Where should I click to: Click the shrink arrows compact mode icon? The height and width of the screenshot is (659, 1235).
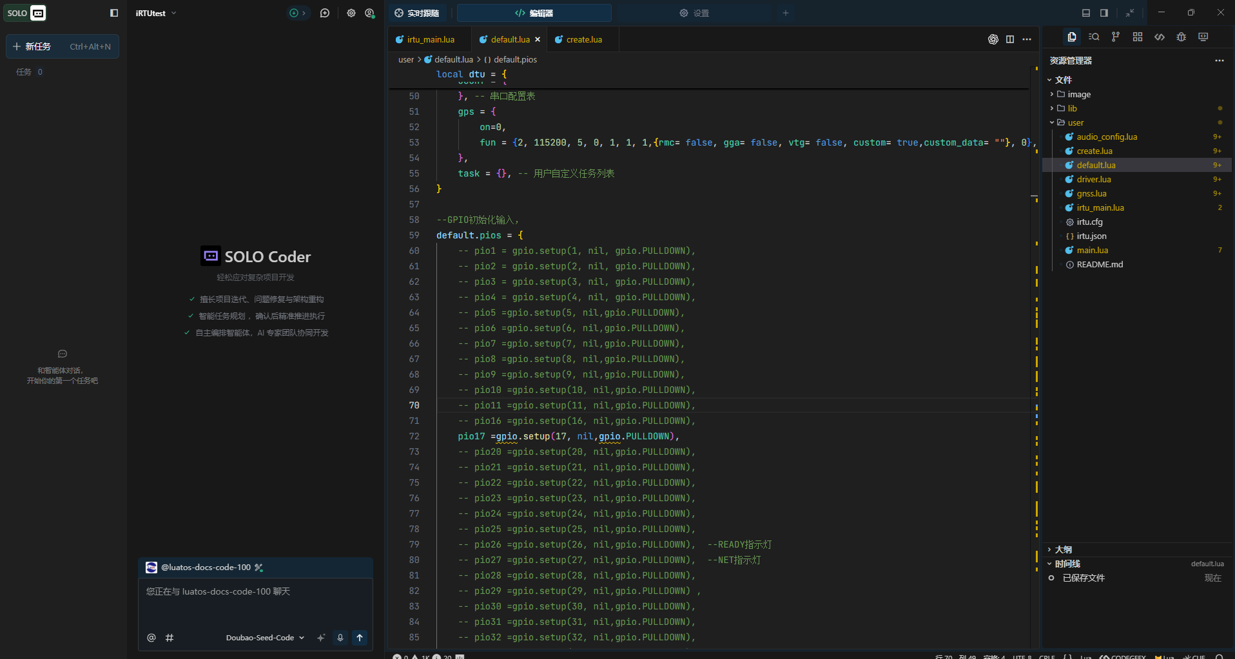pyautogui.click(x=1130, y=13)
